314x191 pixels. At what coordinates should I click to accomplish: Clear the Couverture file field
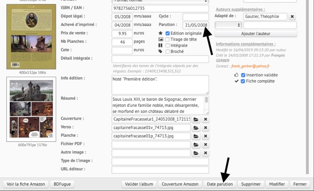tap(205, 119)
